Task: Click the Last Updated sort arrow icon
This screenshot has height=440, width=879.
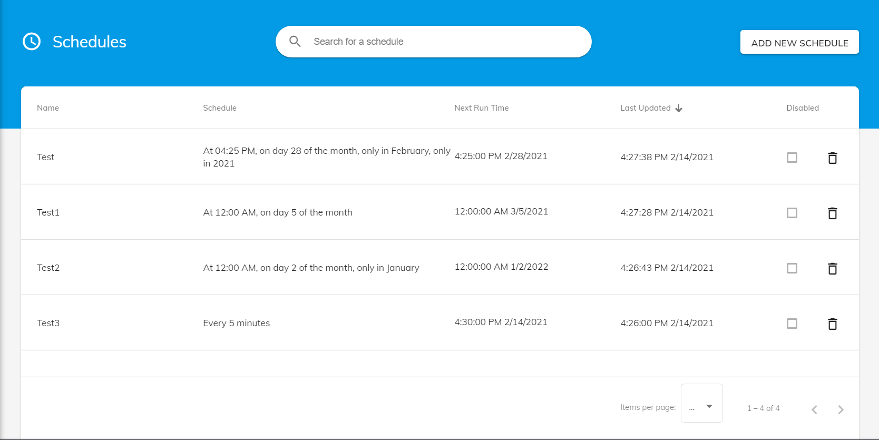Action: pyautogui.click(x=679, y=108)
